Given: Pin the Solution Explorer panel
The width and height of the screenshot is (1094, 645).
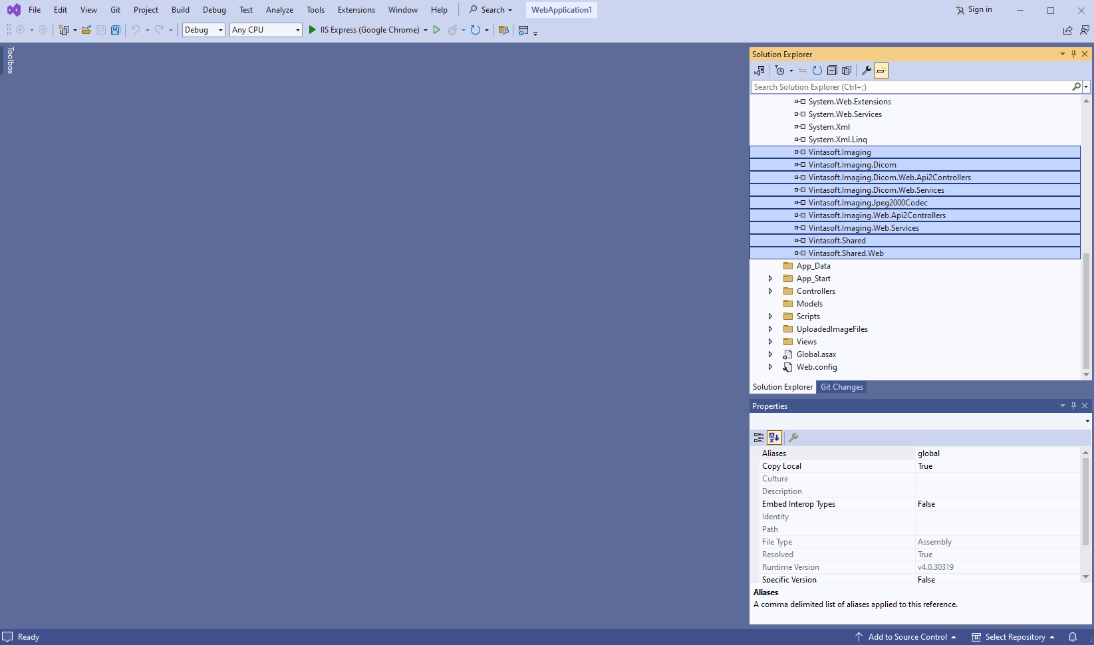Looking at the screenshot, I should click(1073, 54).
